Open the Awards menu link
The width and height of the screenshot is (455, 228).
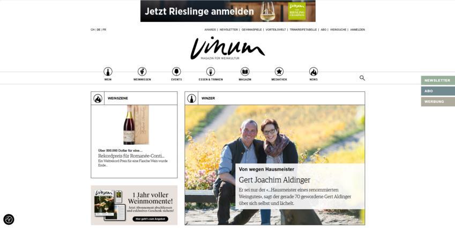(x=210, y=30)
